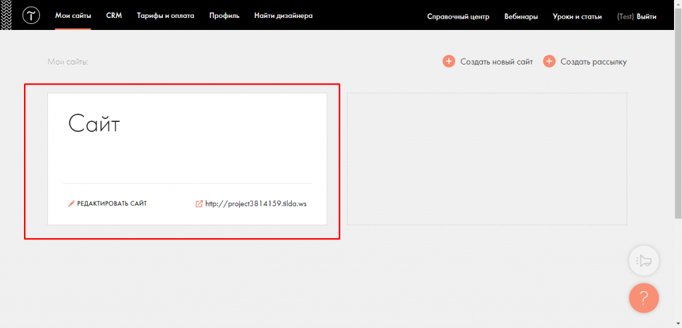The image size is (682, 328).
Task: Open the CRM menu item
Action: tap(114, 16)
